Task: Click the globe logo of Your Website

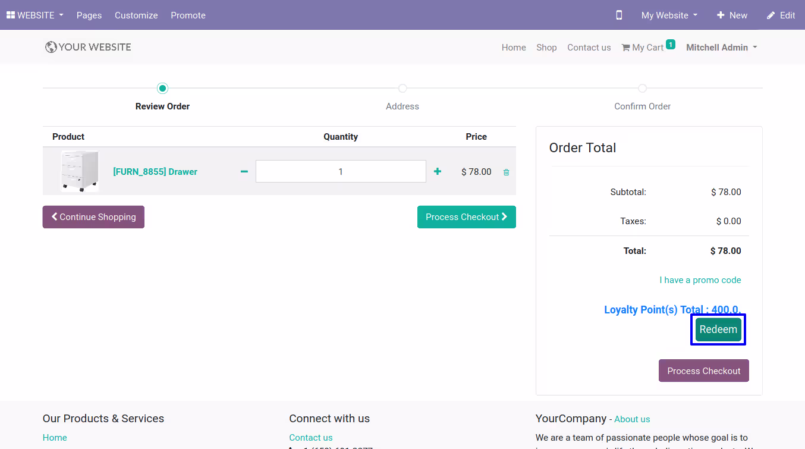Action: coord(51,47)
